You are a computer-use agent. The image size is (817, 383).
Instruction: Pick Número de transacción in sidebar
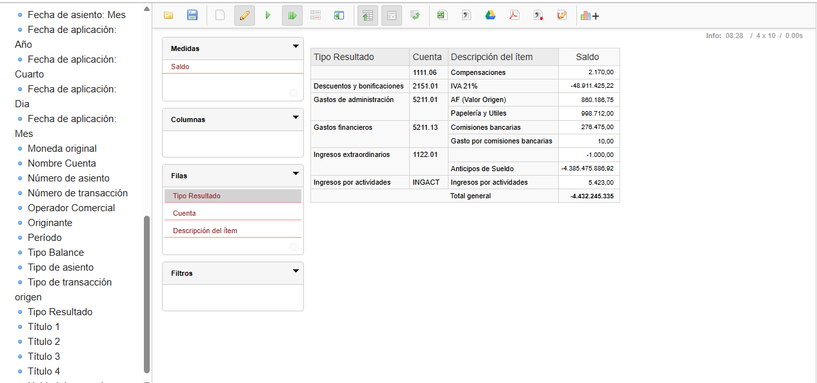tap(77, 193)
